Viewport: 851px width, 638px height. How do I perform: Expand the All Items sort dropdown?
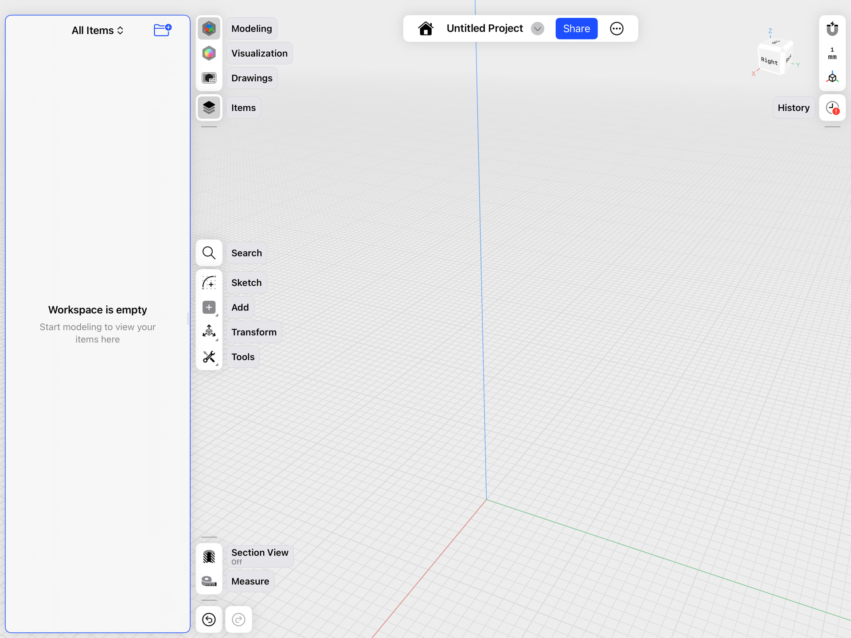point(98,31)
